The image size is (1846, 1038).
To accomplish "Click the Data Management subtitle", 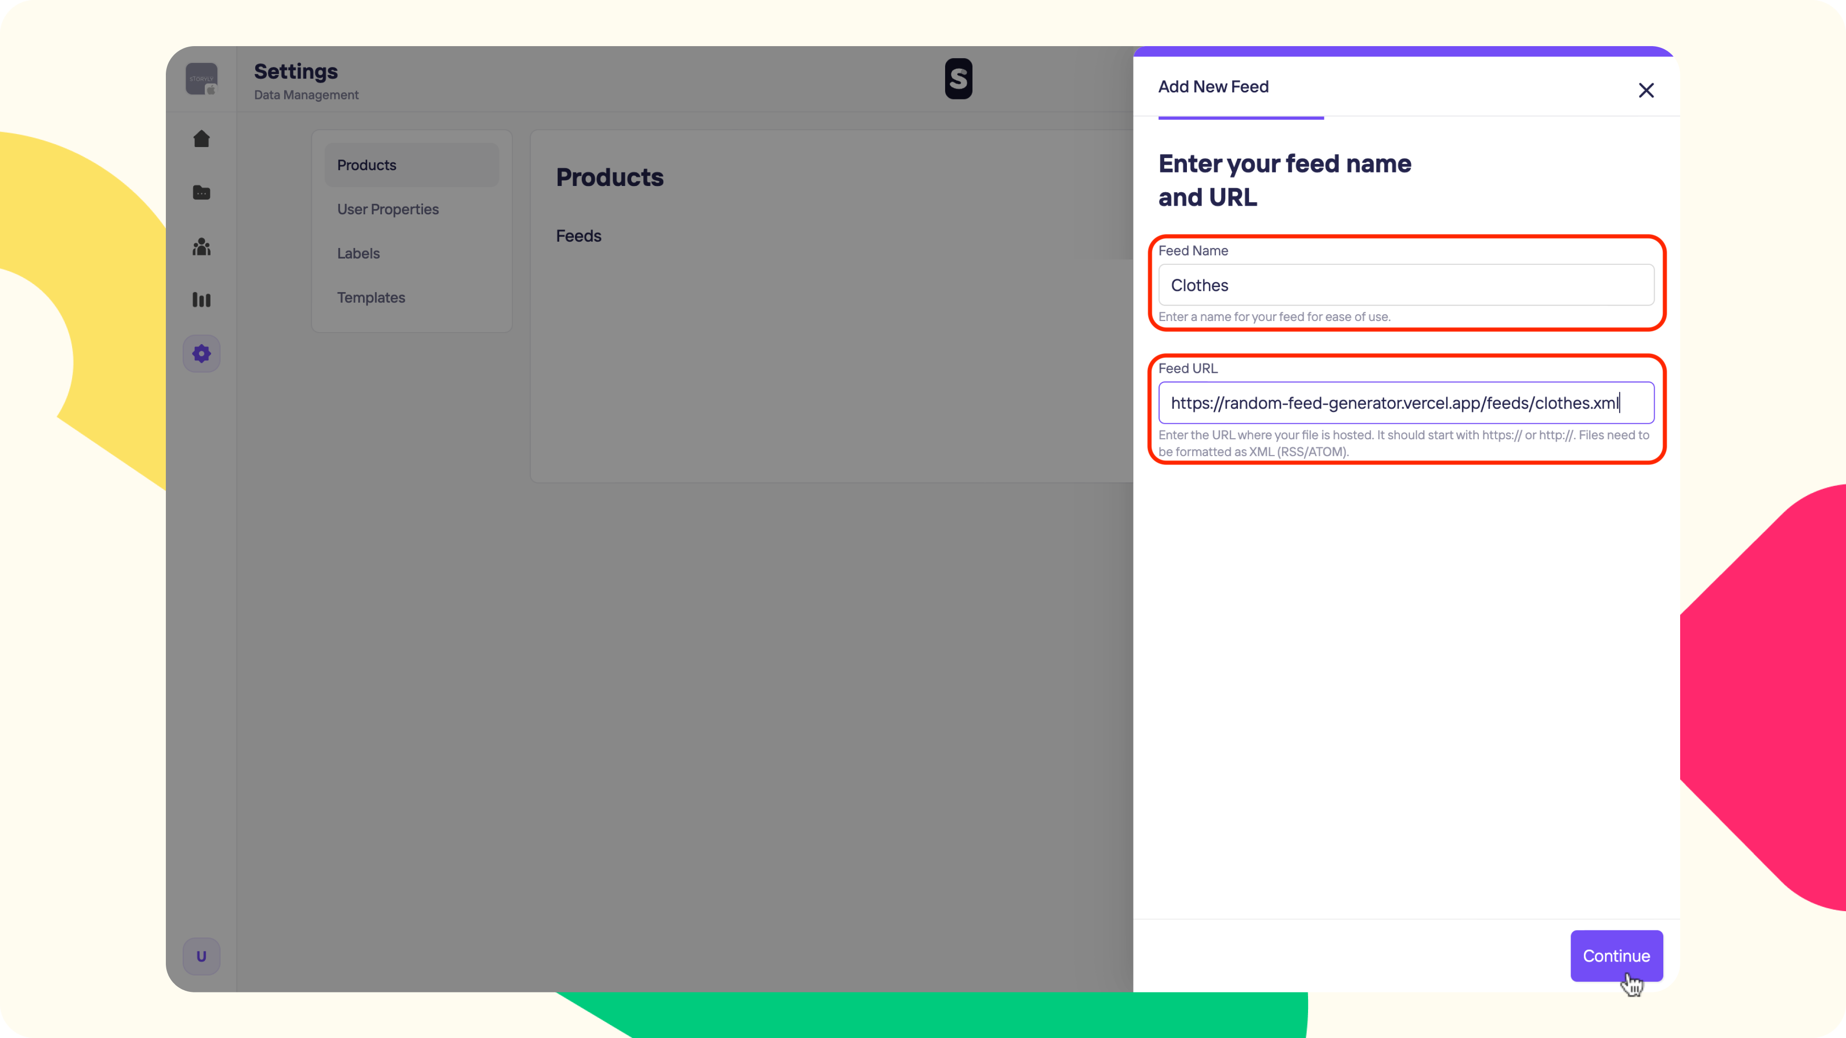I will tap(306, 95).
